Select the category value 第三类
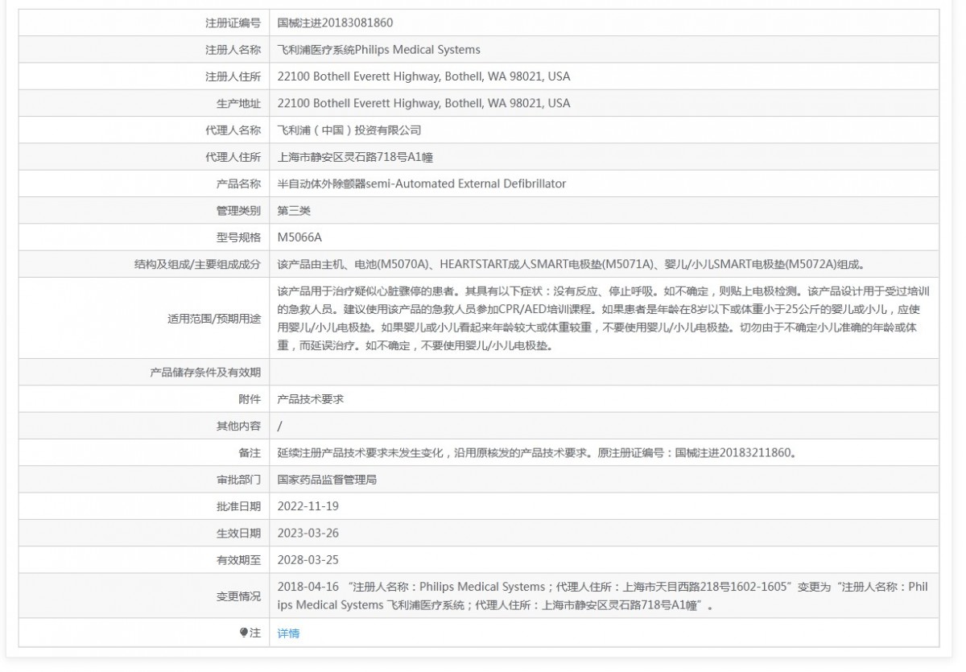Viewport: 966px width, 672px height. [x=294, y=210]
